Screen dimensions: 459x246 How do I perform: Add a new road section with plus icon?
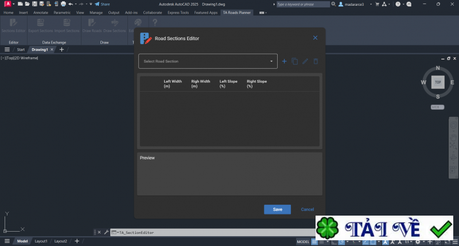click(284, 61)
